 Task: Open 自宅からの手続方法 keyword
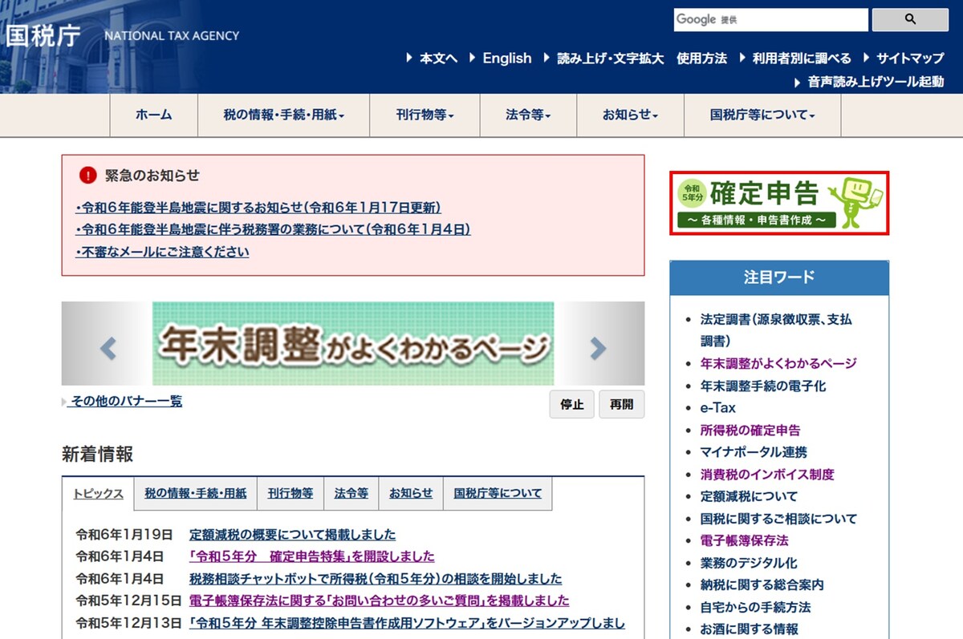pyautogui.click(x=756, y=607)
